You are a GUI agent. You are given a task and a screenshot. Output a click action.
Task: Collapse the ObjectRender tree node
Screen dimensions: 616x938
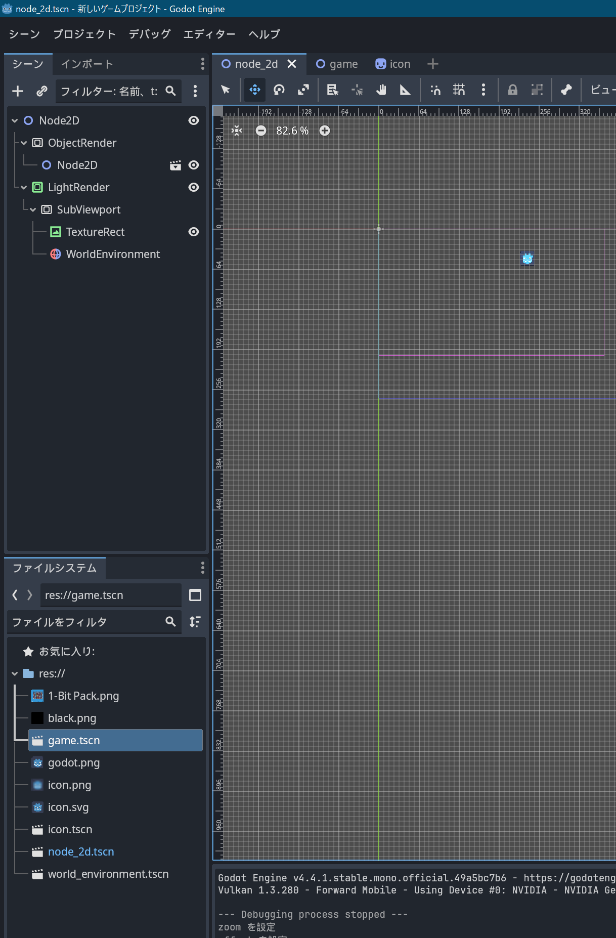pos(24,143)
